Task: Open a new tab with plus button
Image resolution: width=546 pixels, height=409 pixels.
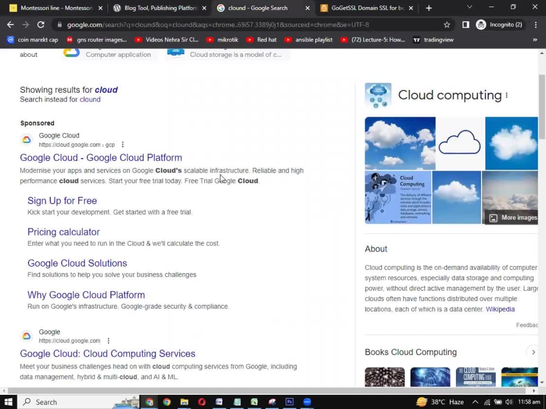Action: 429,8
